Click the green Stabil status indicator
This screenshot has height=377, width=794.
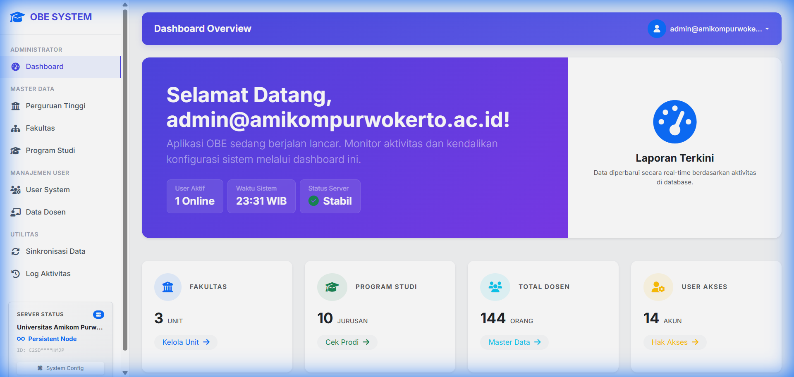pyautogui.click(x=313, y=201)
